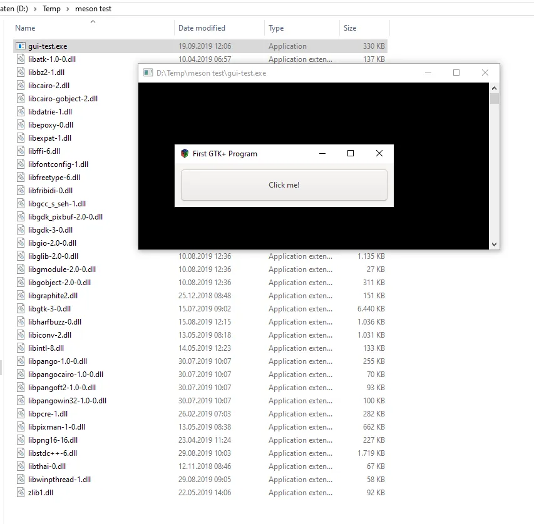Select the libpango-1.0-0.dll file name
The height and width of the screenshot is (524, 534).
58,361
